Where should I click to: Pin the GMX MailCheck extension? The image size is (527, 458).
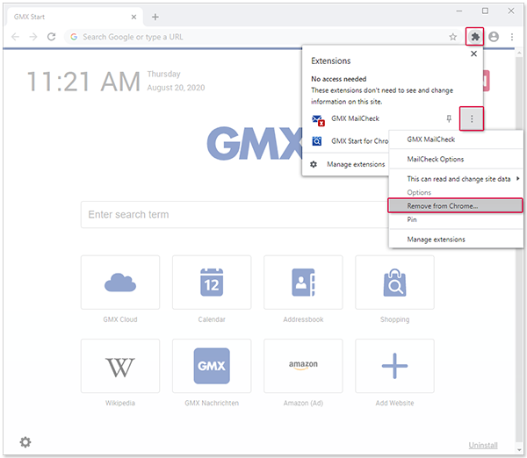449,118
